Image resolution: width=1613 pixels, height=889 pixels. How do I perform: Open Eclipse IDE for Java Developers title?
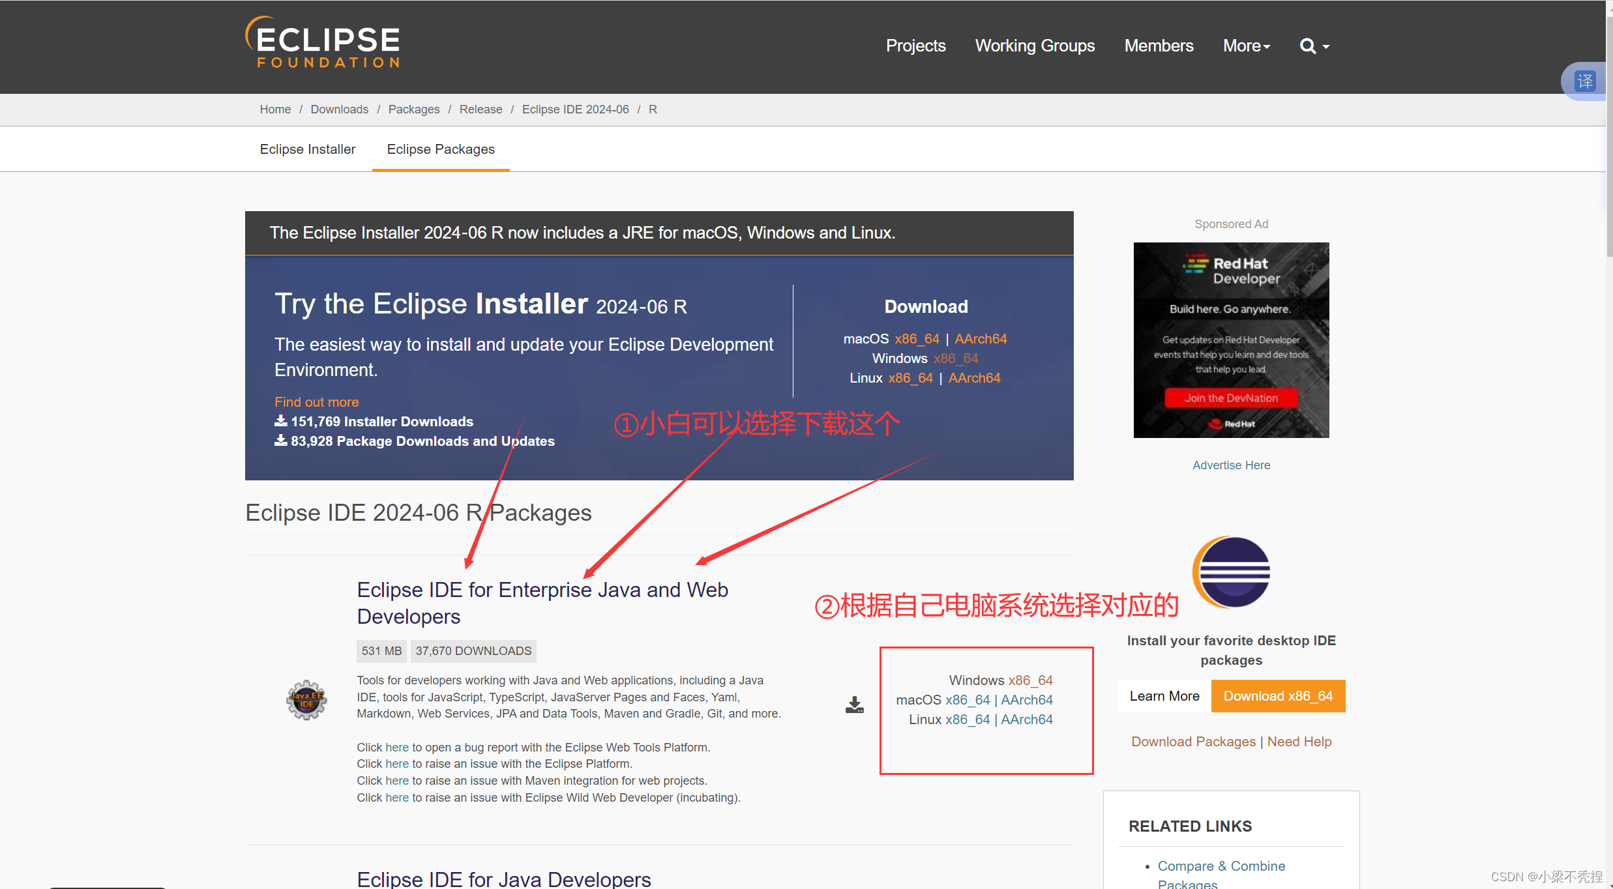[503, 879]
